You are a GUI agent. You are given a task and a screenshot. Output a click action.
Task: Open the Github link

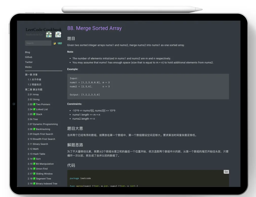[29, 57]
